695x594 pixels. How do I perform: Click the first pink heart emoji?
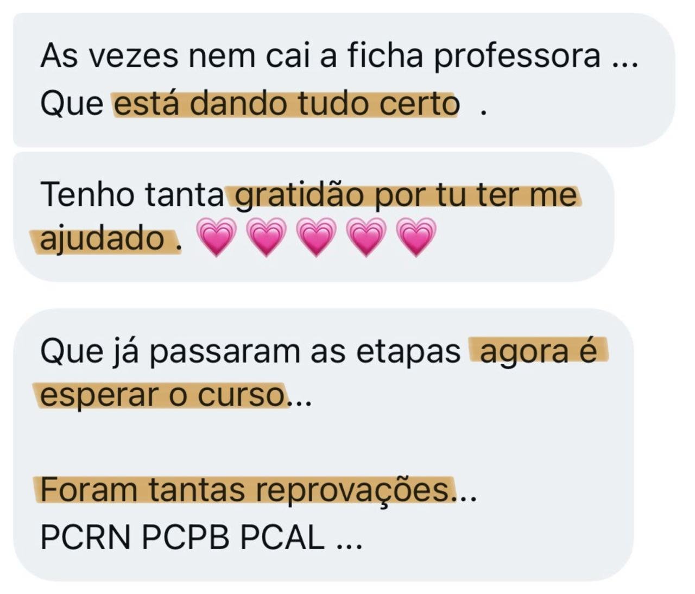coord(216,237)
